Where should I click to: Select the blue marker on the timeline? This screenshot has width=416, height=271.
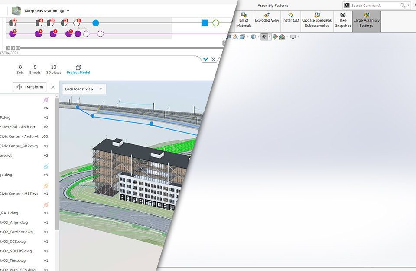pos(96,23)
